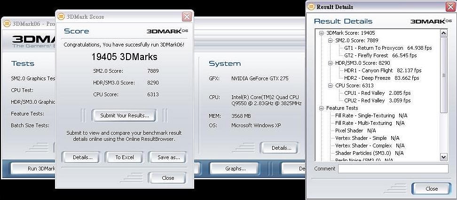Collapse the Feature Tests tree node
Image resolution: width=457 pixels, height=200 pixels.
pos(322,108)
